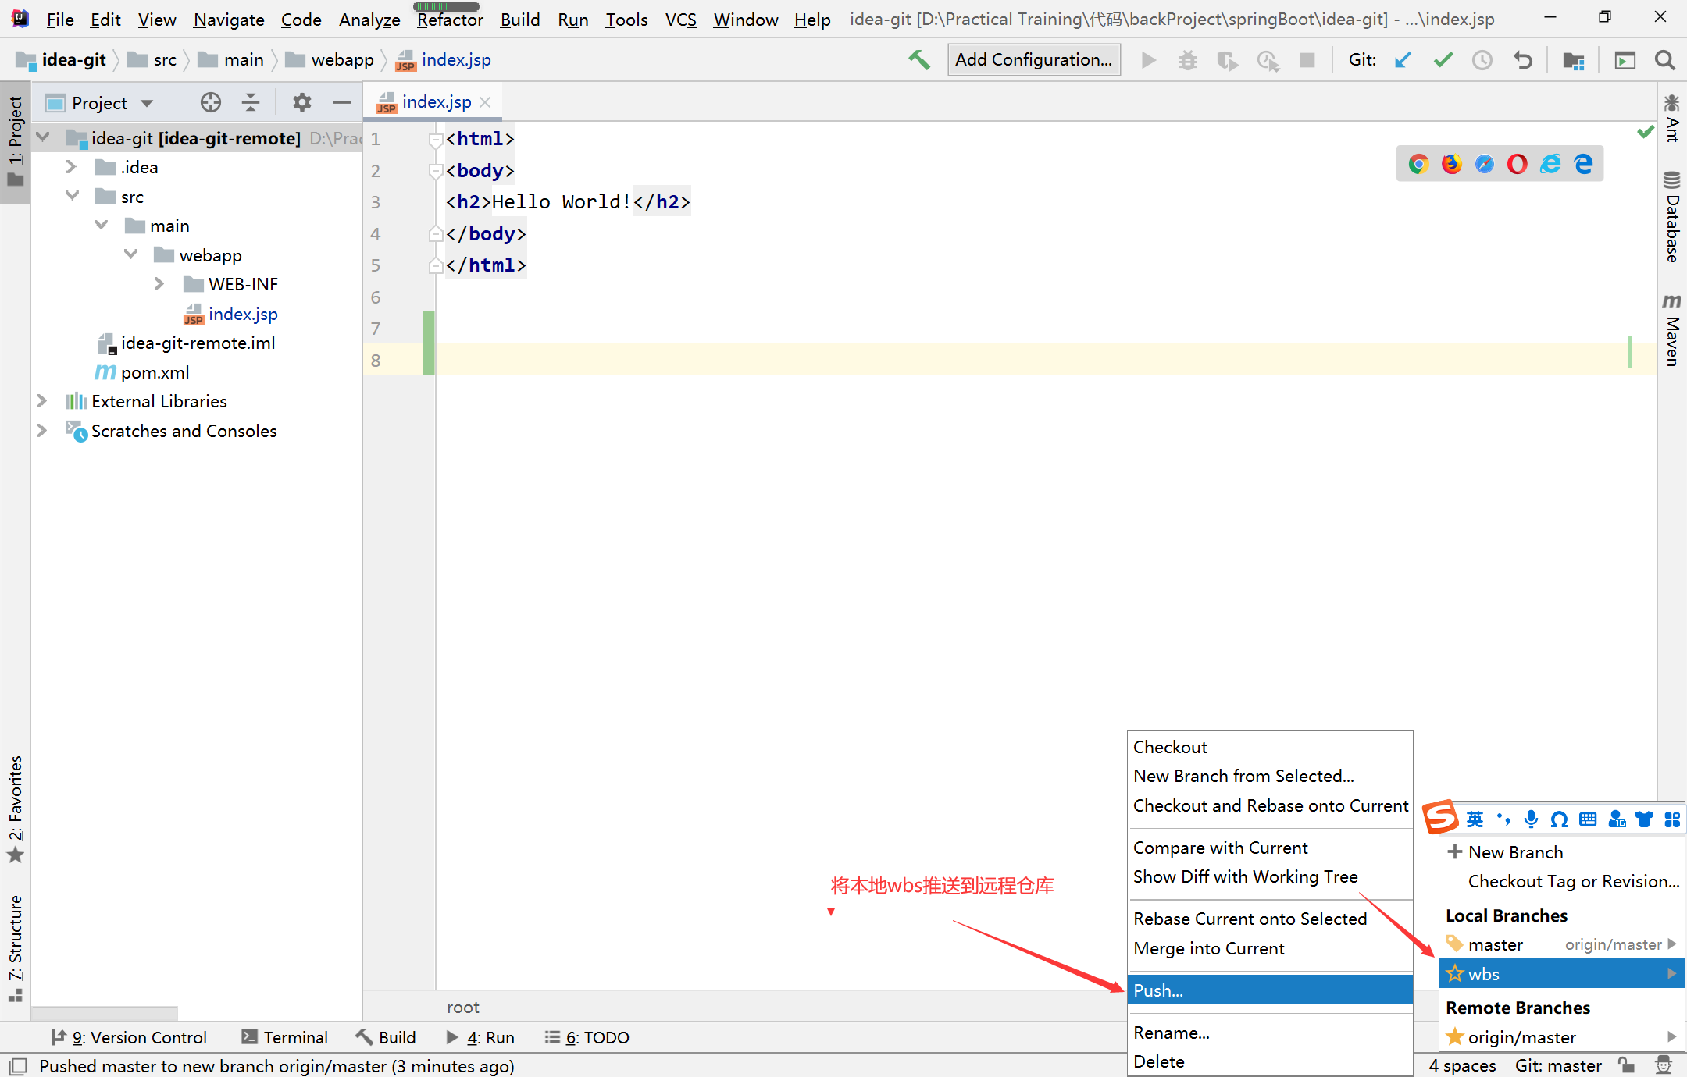Select index.jsp in project tree

tap(230, 314)
